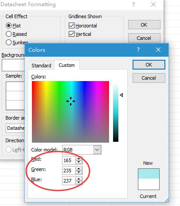180x206 pixels.
Task: Increase the Blue value with up arrow
Action: click(78, 179)
